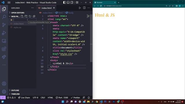Open the Live Share view in activity bar
This screenshot has height=104, width=185.
pyautogui.click(x=4, y=57)
